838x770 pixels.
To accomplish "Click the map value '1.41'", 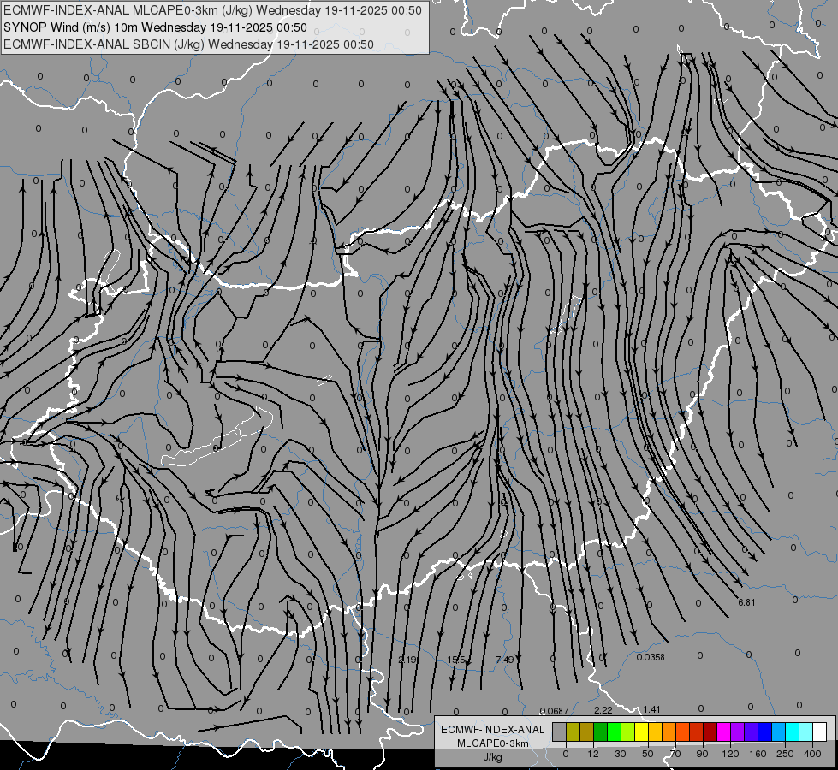I will 651,709.
